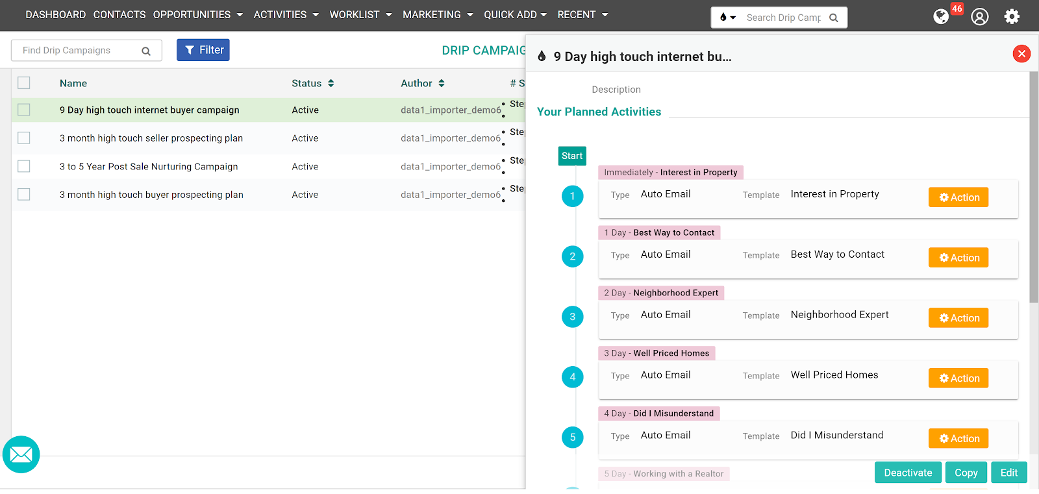Open Action for Best Way to Contact step
1039x494 pixels.
pyautogui.click(x=958, y=258)
